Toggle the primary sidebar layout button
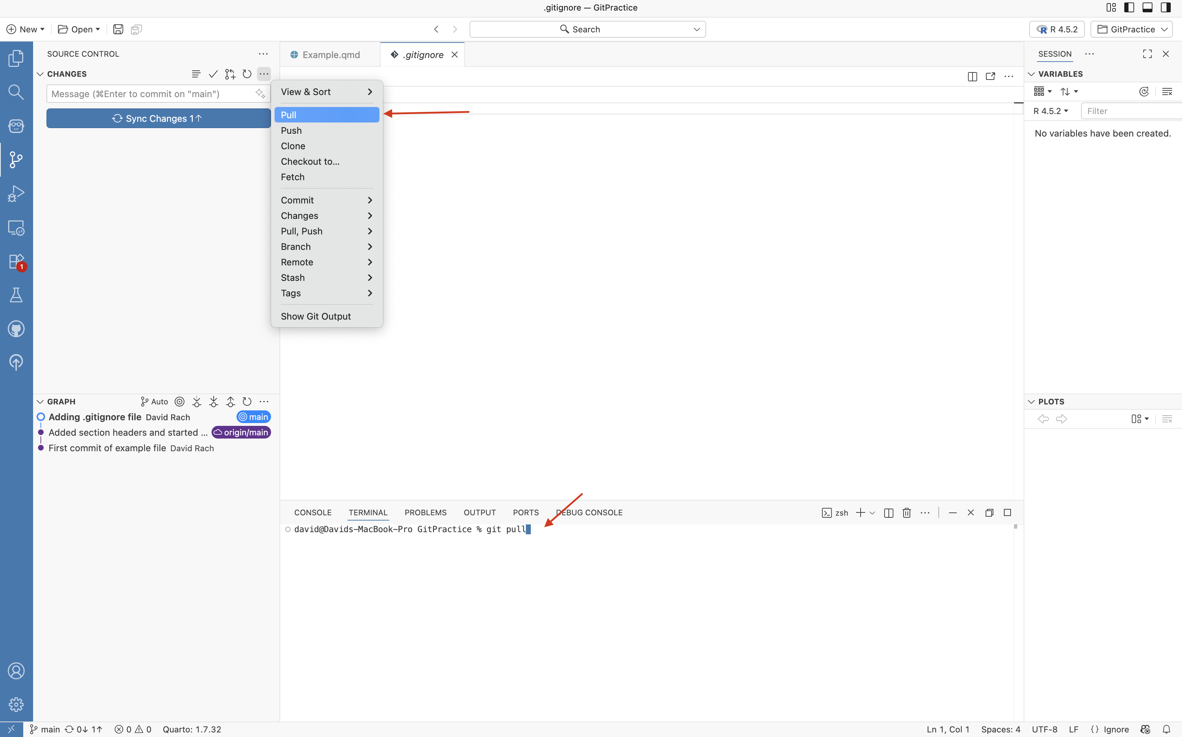This screenshot has width=1182, height=737. [x=1129, y=7]
